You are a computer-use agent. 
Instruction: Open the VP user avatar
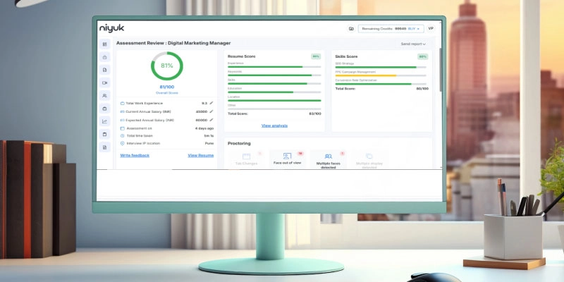pyautogui.click(x=431, y=28)
